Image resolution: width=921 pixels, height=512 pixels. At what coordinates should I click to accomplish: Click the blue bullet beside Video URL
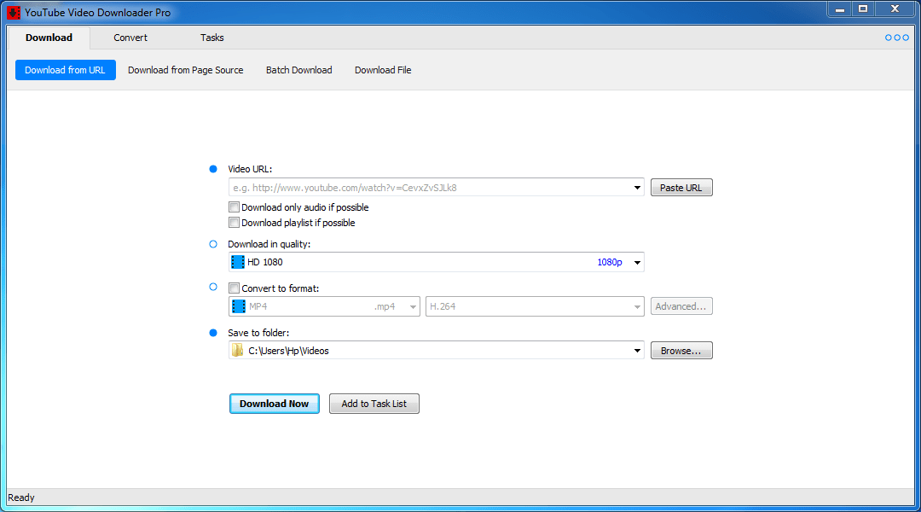click(x=213, y=169)
